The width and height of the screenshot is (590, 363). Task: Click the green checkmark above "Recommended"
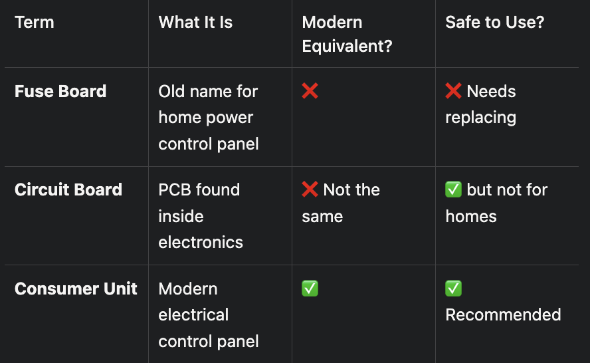point(453,289)
